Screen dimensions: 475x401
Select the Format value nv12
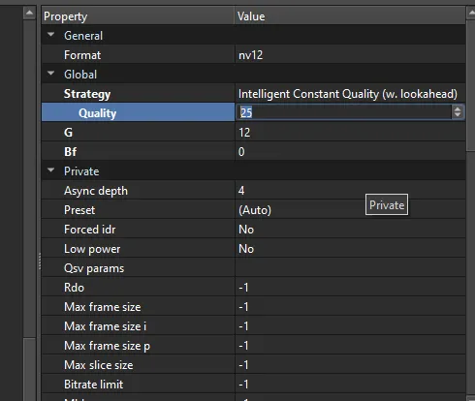point(350,55)
